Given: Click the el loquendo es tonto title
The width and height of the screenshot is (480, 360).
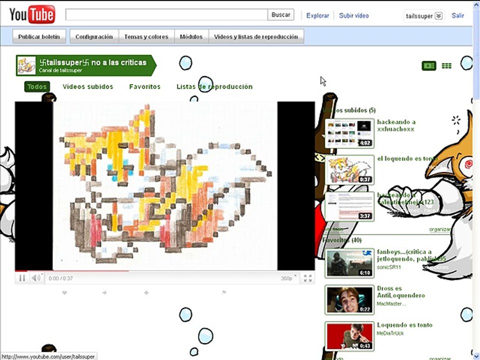Looking at the screenshot, I should [407, 158].
